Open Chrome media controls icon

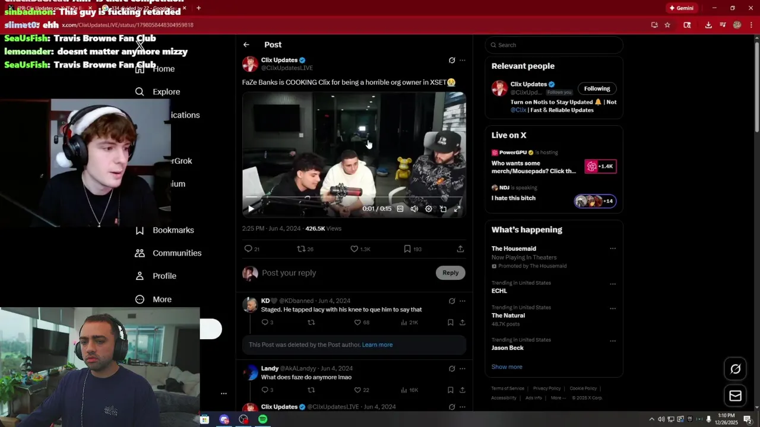723,25
